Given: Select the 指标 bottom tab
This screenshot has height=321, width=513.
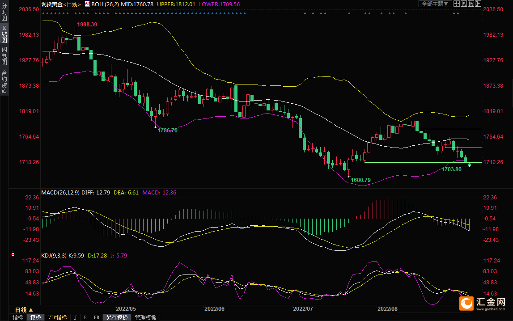Looking at the screenshot, I should tap(18, 317).
